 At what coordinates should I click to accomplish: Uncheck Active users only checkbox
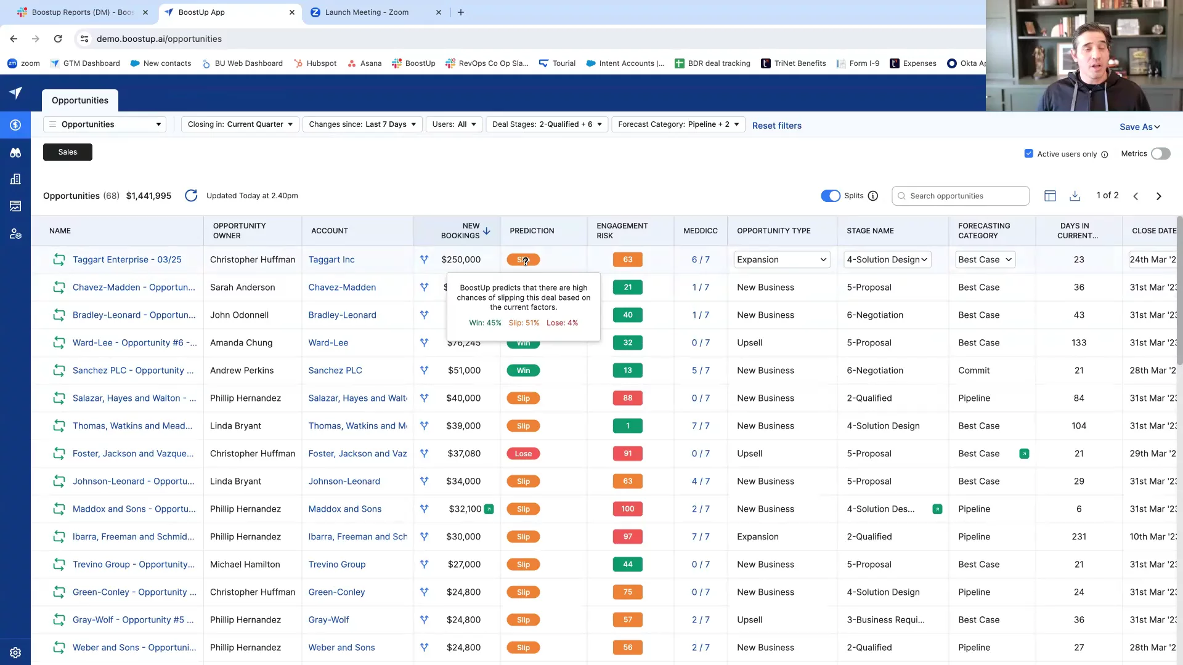(x=1028, y=154)
